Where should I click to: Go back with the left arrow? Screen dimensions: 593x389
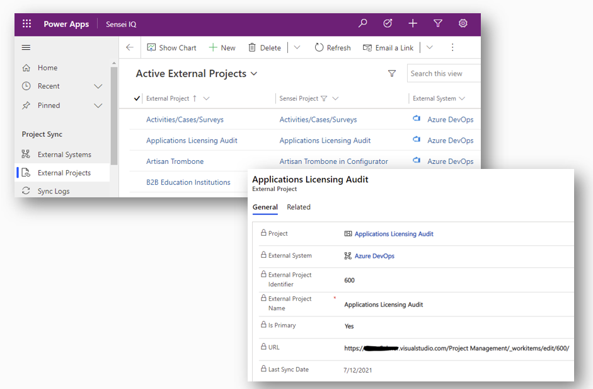[130, 47]
